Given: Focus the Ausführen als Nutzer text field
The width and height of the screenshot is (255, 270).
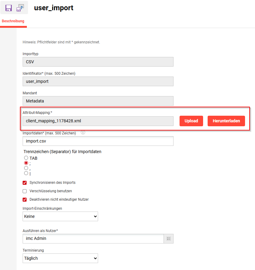Looking at the screenshot, I should (x=93, y=239).
